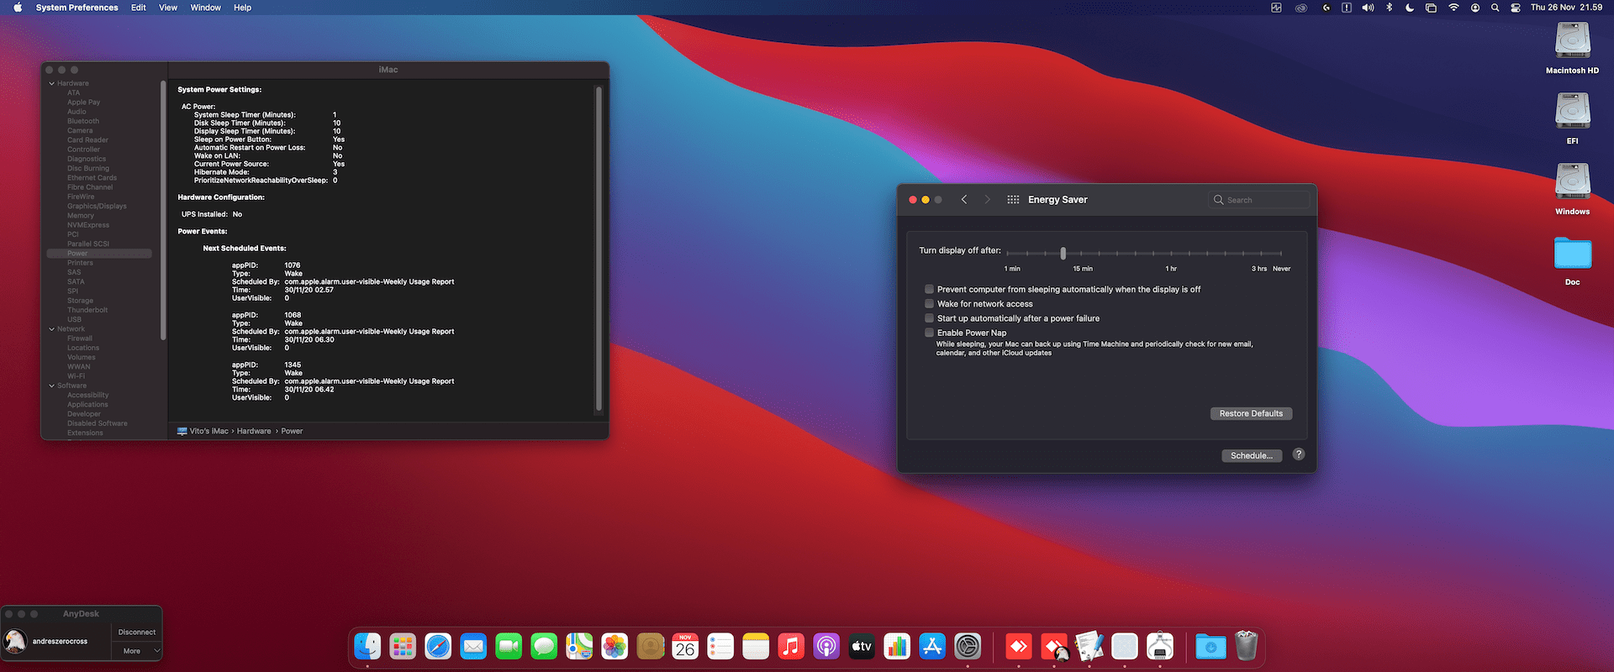Launch the Music app in the Dock
Viewport: 1614px width, 672px height.
tap(791, 646)
